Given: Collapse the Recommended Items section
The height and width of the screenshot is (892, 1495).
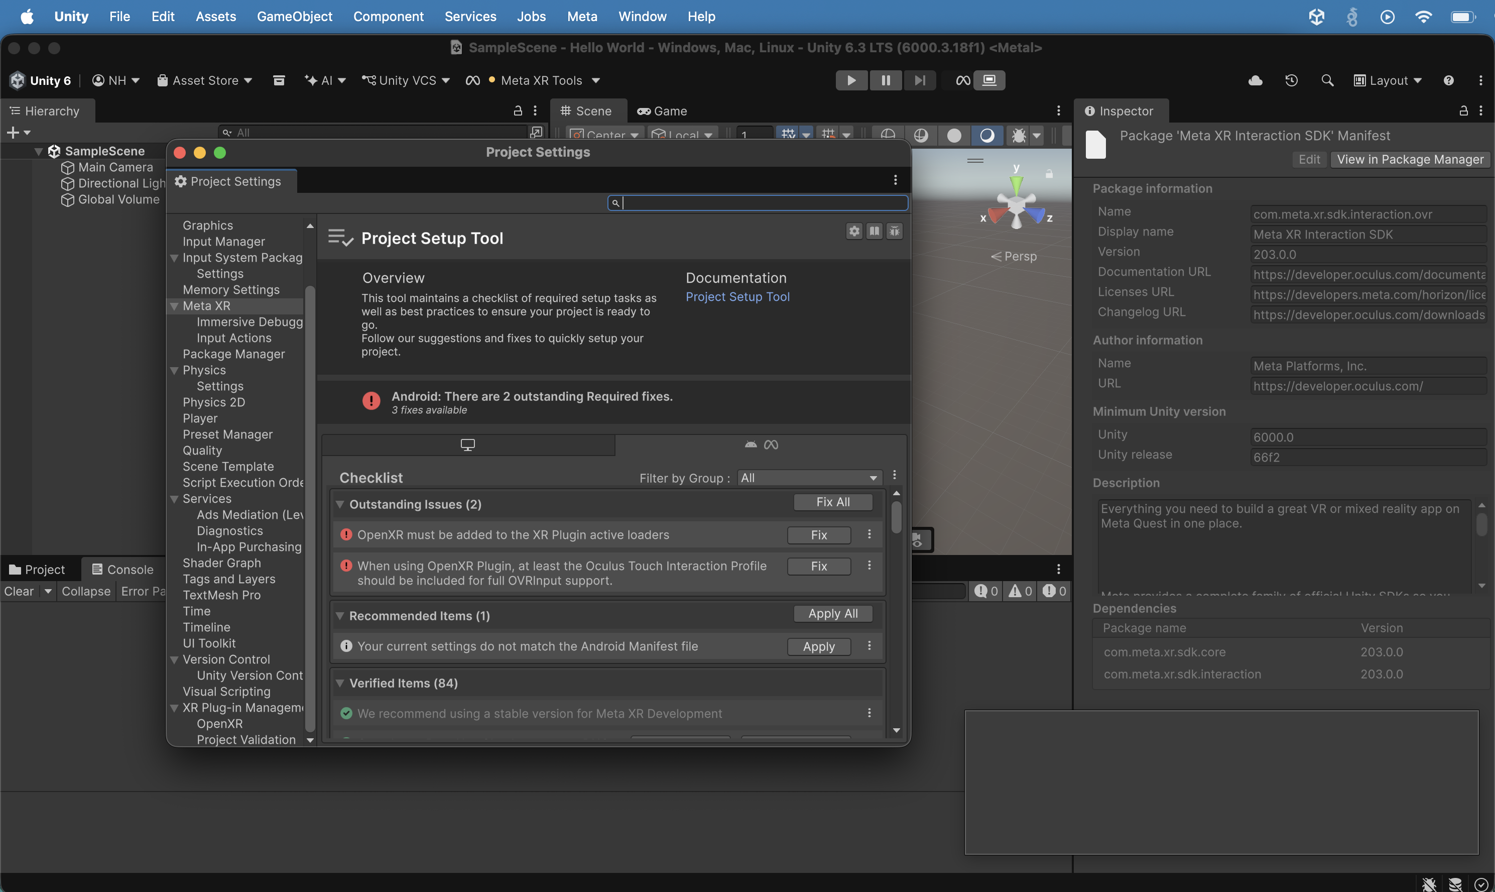Looking at the screenshot, I should [x=340, y=615].
